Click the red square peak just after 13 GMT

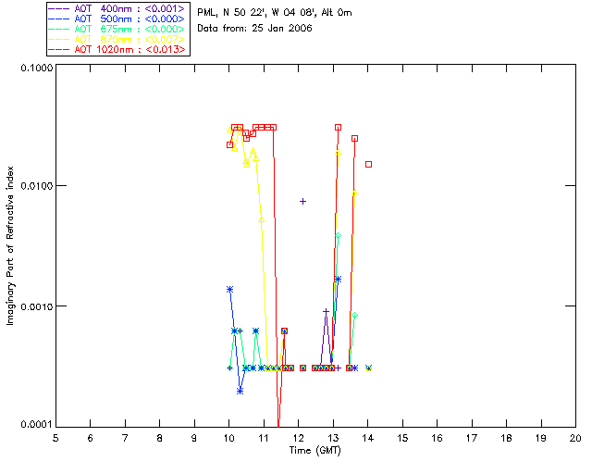tap(338, 128)
